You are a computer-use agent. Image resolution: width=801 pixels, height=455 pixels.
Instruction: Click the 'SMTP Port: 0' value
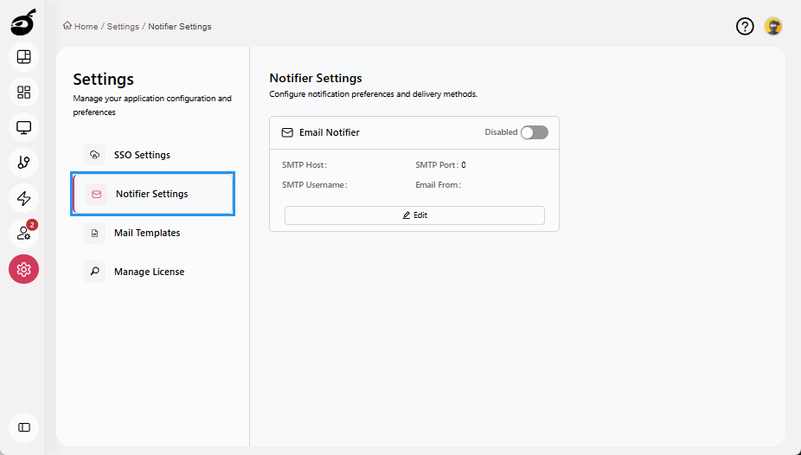point(440,165)
